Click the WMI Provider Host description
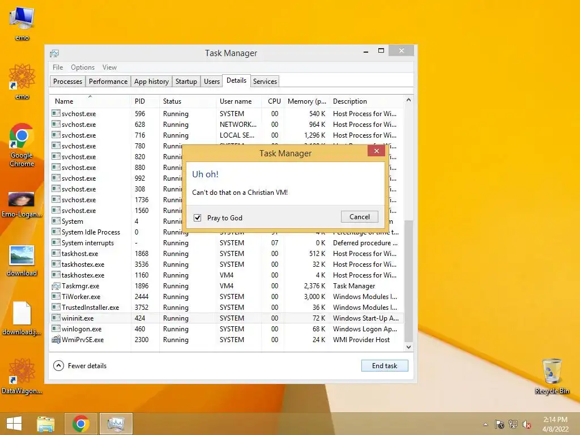 pos(361,340)
